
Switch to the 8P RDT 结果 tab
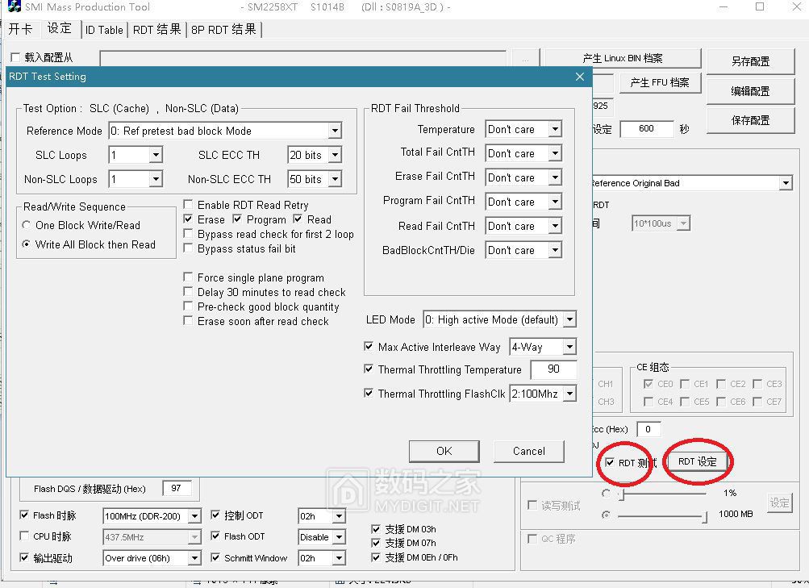tap(224, 30)
